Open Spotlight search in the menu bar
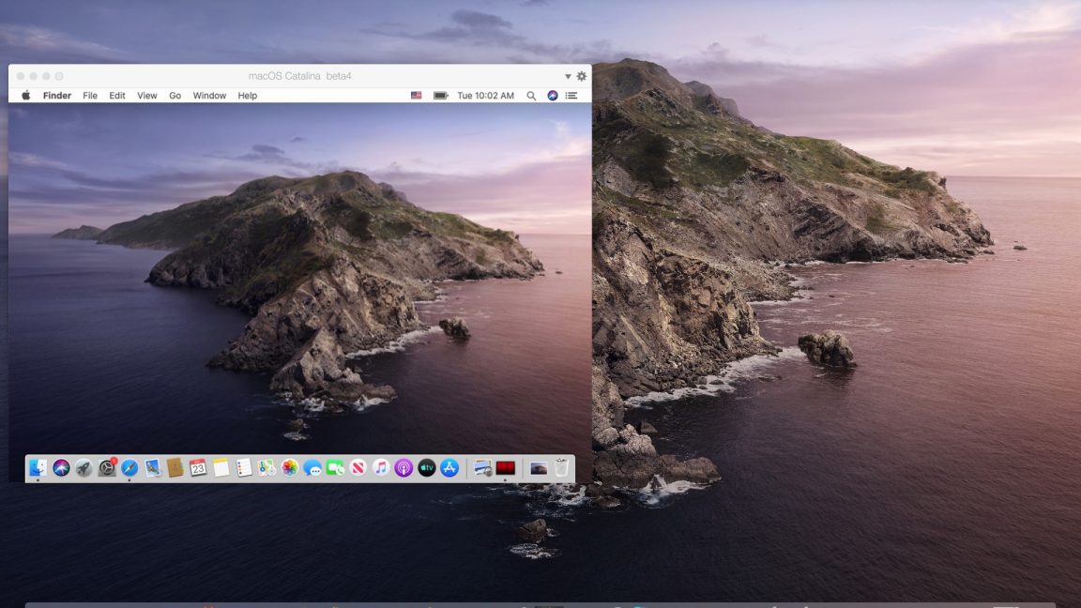Image resolution: width=1081 pixels, height=608 pixels. click(x=531, y=95)
